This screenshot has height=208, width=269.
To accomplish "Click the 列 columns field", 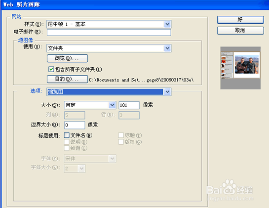I will (x=75, y=115).
